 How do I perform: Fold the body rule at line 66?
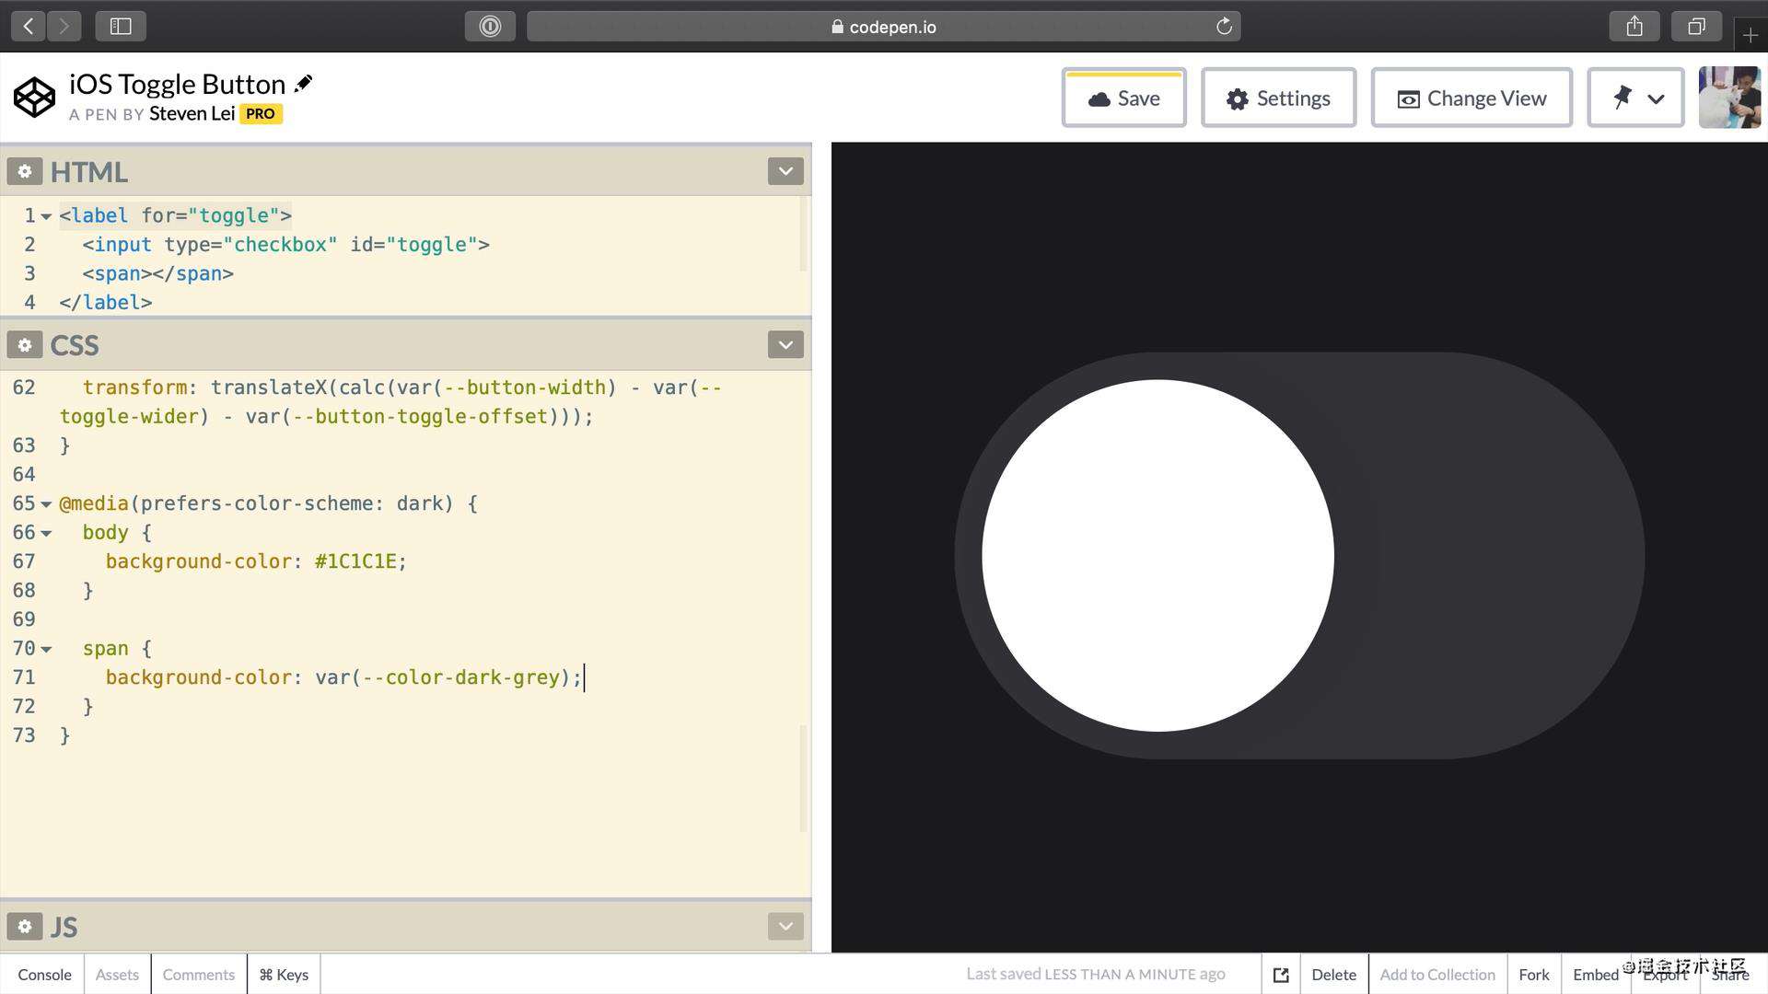coord(46,533)
